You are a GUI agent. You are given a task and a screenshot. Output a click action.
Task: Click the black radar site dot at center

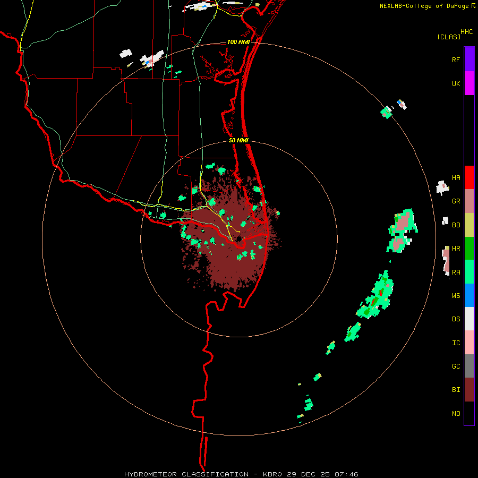click(239, 238)
